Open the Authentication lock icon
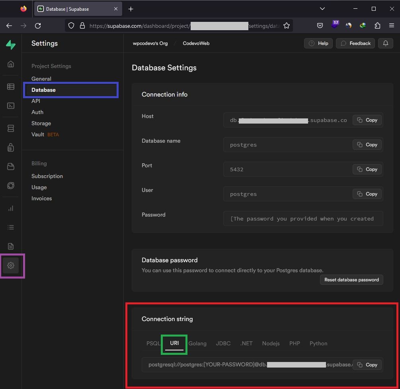 (x=11, y=147)
